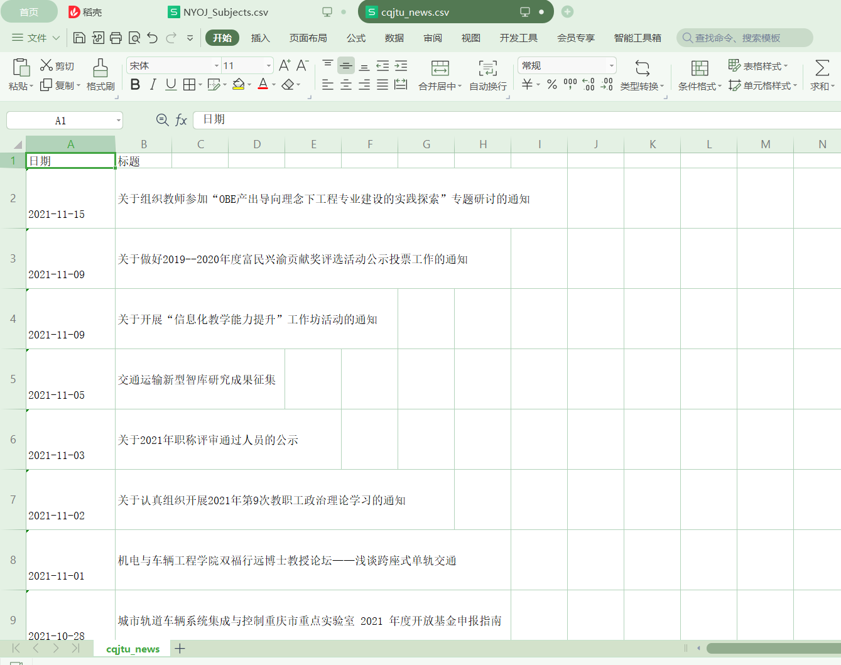841x665 pixels.
Task: Apply currency format icon
Action: click(527, 84)
